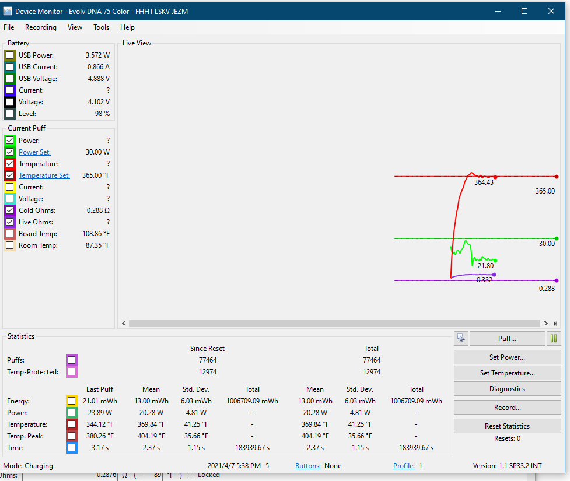Open the Recording menu
The width and height of the screenshot is (570, 481).
pyautogui.click(x=41, y=27)
